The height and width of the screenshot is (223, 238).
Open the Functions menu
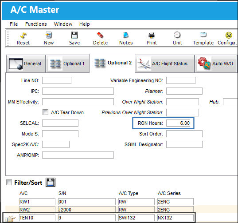tap(36, 24)
